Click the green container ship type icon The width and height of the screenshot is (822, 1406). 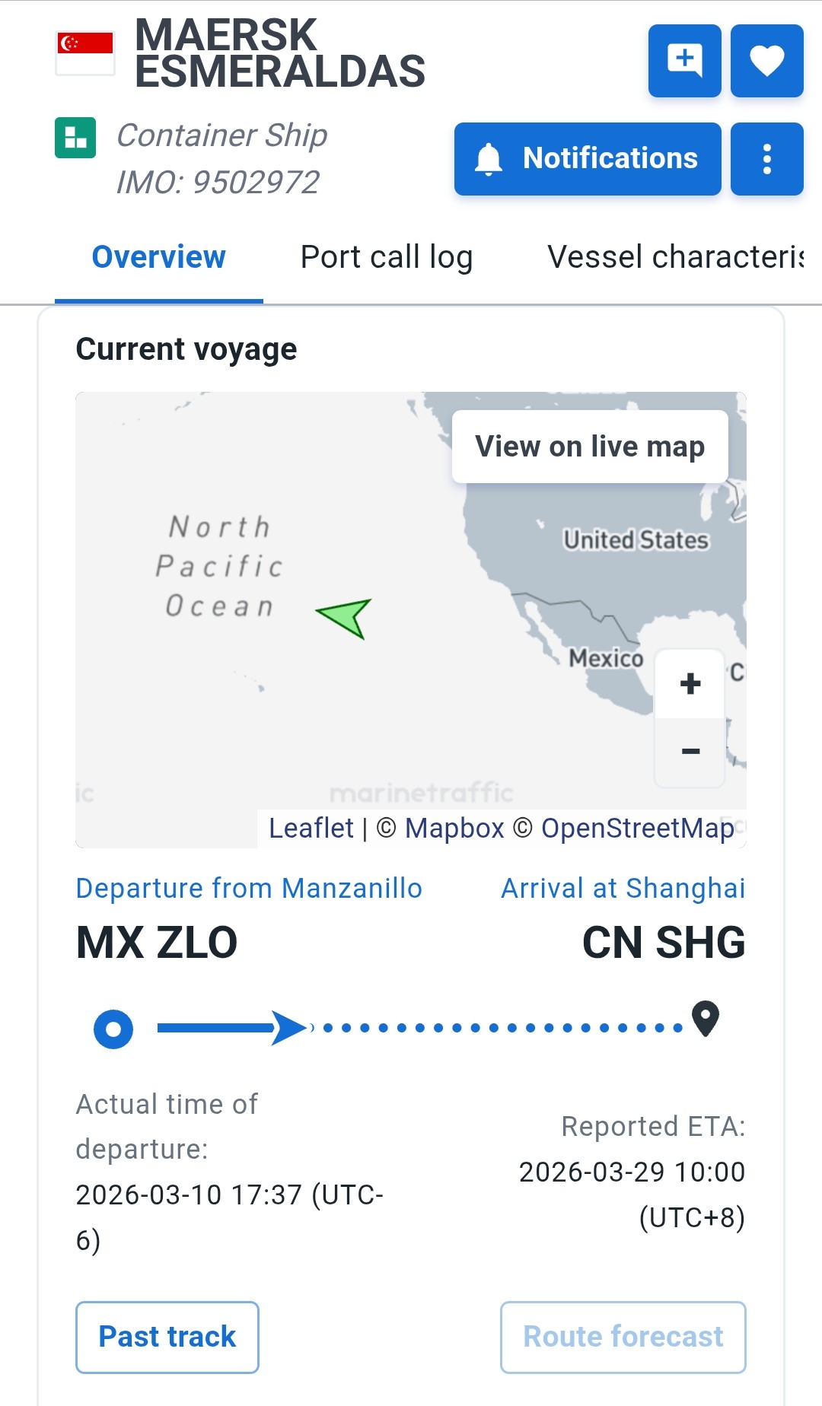click(75, 138)
